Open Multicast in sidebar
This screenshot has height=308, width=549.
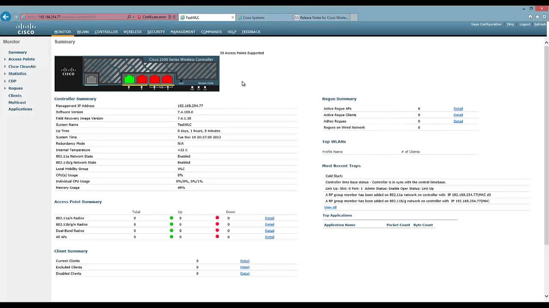(x=17, y=102)
